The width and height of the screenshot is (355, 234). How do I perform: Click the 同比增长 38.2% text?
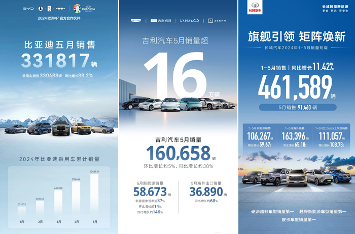click(79, 76)
